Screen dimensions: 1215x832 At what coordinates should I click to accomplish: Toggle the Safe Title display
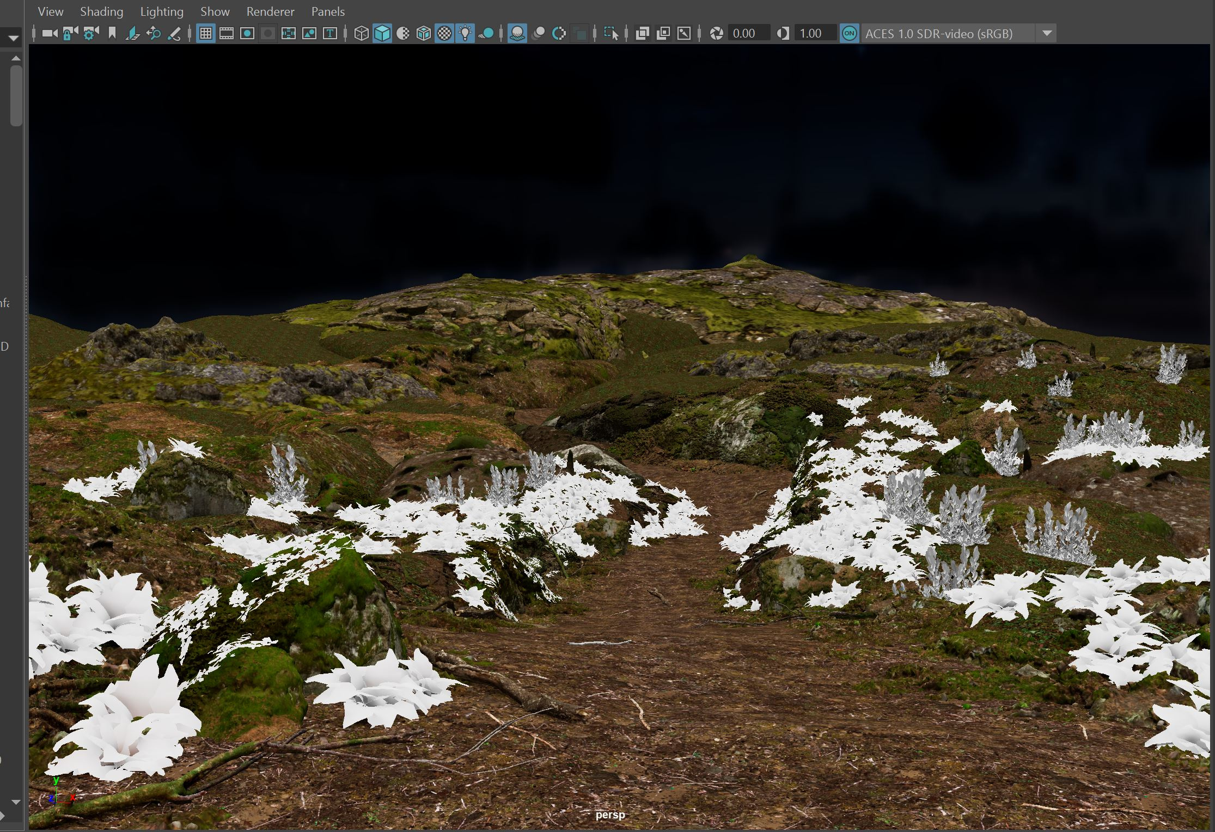coord(329,34)
